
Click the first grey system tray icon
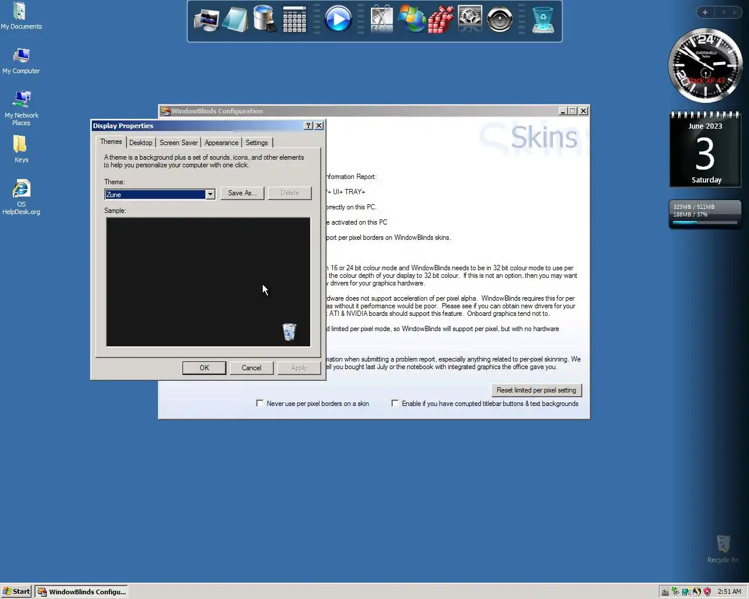coord(665,591)
